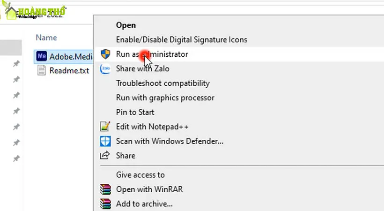
Task: Select Pin to Start
Action: coord(135,112)
